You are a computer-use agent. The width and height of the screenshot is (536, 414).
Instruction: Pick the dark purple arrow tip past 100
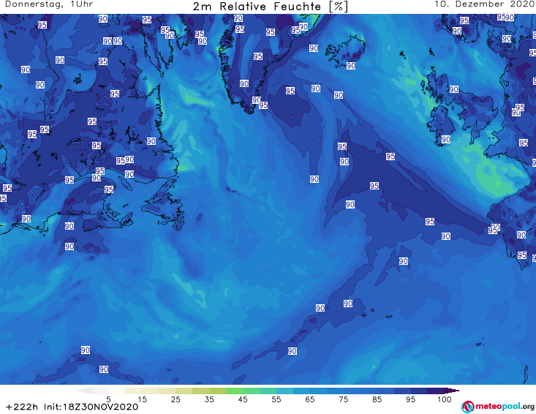point(453,391)
